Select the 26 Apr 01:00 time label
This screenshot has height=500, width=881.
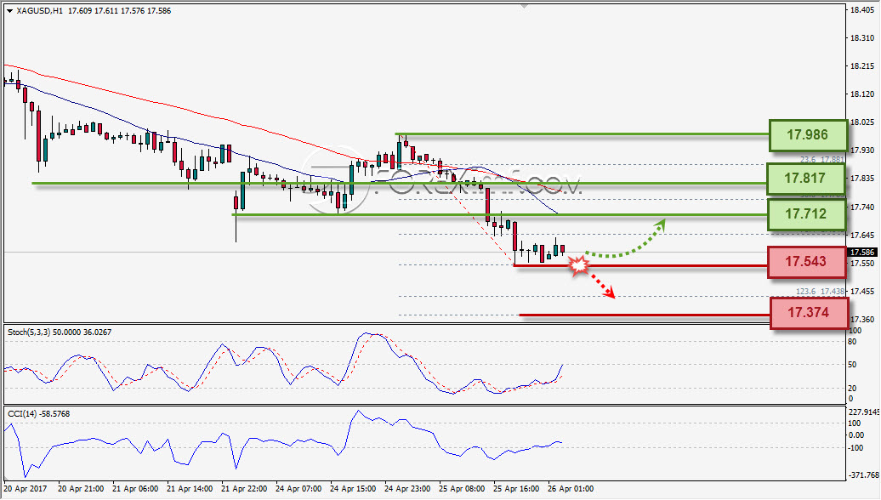[571, 489]
